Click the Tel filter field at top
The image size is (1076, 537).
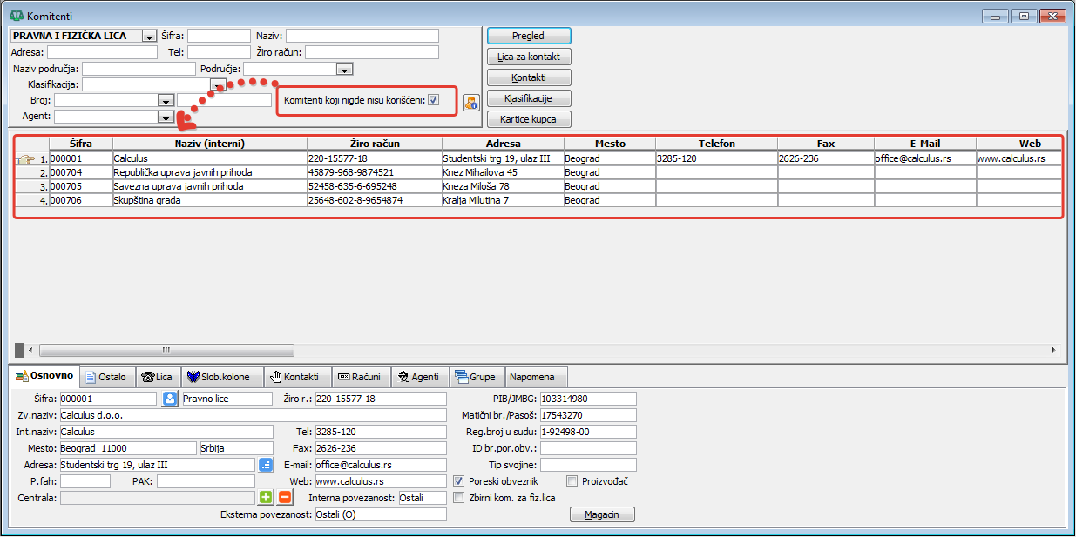click(x=219, y=52)
